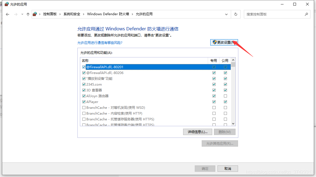Select Windows Defender 防火墙 breadcrumb
The width and height of the screenshot is (316, 177).
(x=108, y=14)
